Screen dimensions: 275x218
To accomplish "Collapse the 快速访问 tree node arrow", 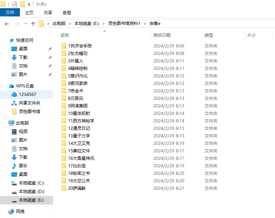I will point(4,40).
